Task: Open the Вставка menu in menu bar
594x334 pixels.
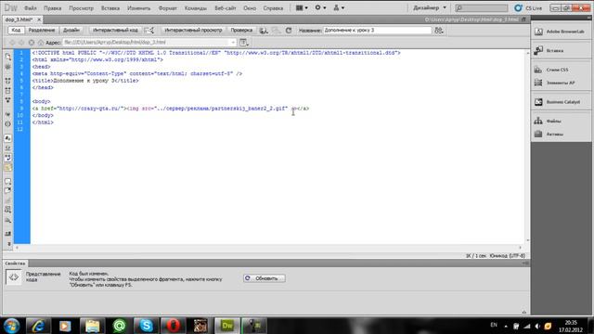Action: [110, 8]
